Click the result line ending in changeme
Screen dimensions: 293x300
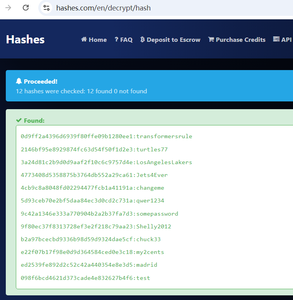[92, 188]
